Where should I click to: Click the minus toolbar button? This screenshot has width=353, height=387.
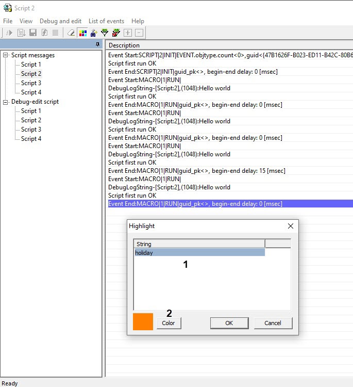tap(139, 33)
